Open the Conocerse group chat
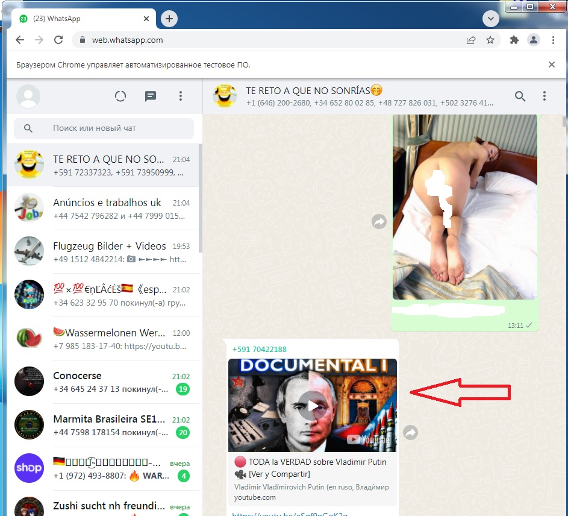The image size is (568, 516). pyautogui.click(x=103, y=382)
